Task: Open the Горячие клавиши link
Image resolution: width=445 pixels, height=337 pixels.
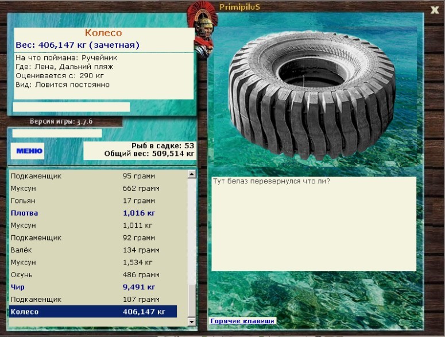Action: click(x=242, y=321)
